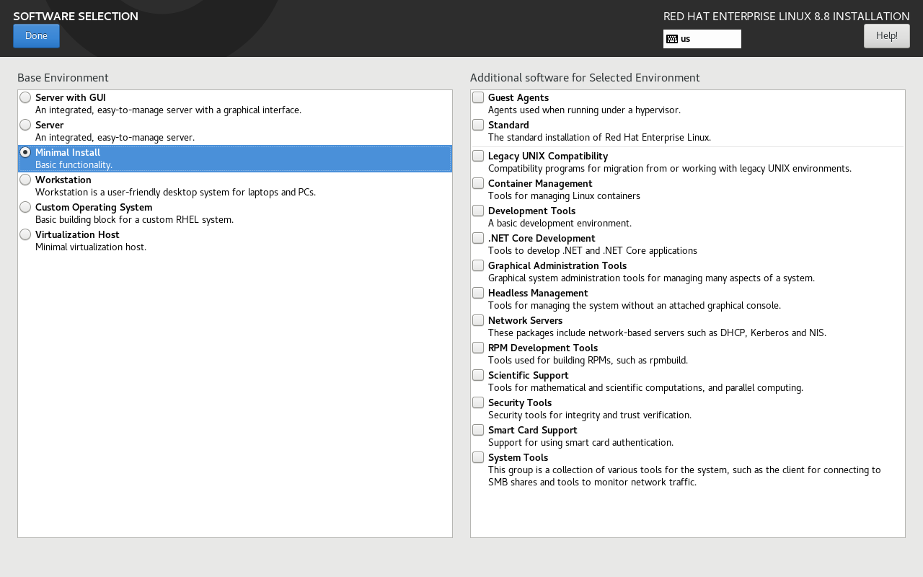Screen dimensions: 923x577
Task: Click RED HAT ENTERPRISE LINUX 8.8 INSTALLATION title
Action: tap(787, 16)
